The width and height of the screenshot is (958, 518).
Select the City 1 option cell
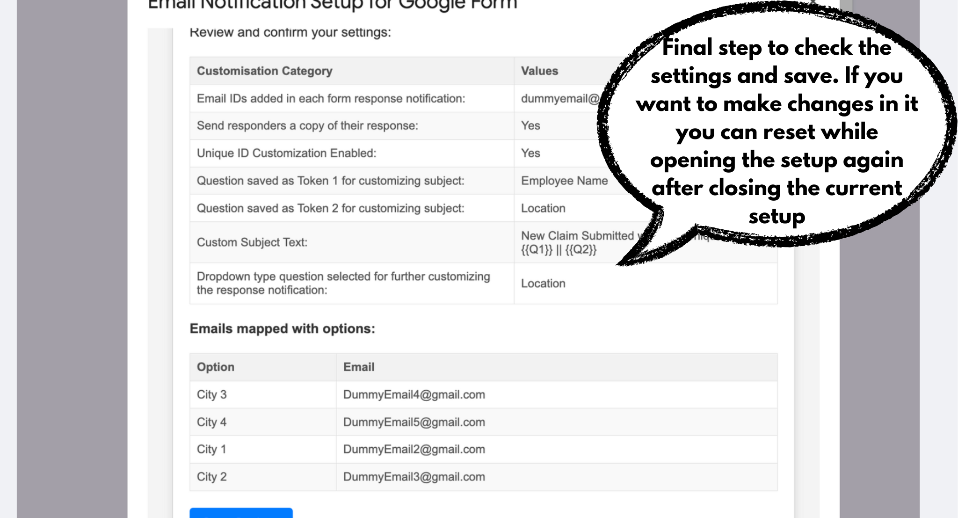(211, 450)
